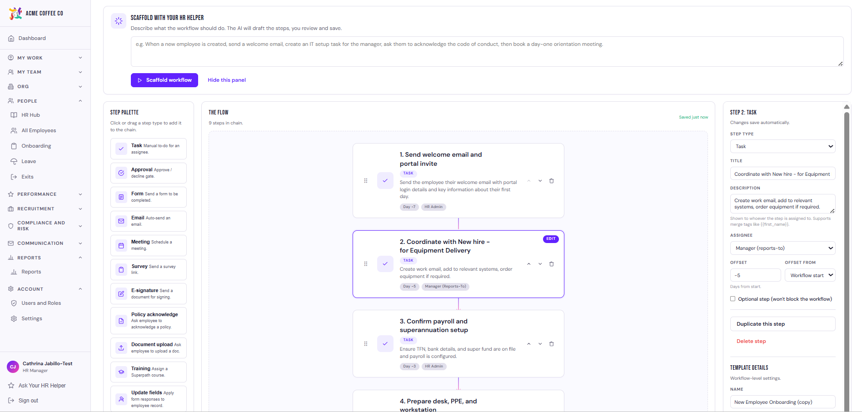Click Delete step
Viewport: 862px width, 412px height.
(751, 341)
